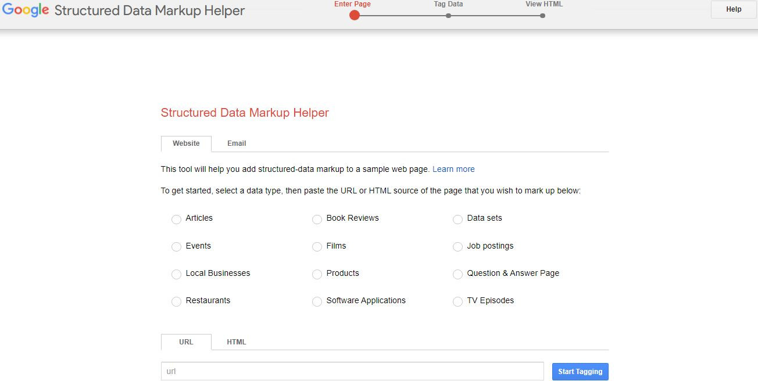Select the Products data type
The height and width of the screenshot is (381, 758).
click(x=317, y=274)
